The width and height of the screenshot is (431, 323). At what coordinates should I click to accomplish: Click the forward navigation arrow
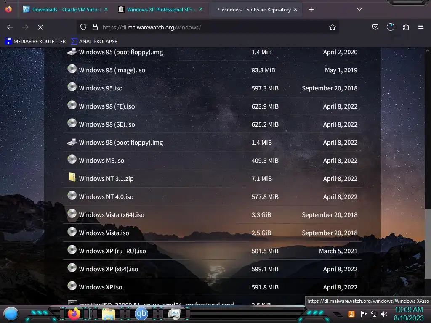pos(25,27)
